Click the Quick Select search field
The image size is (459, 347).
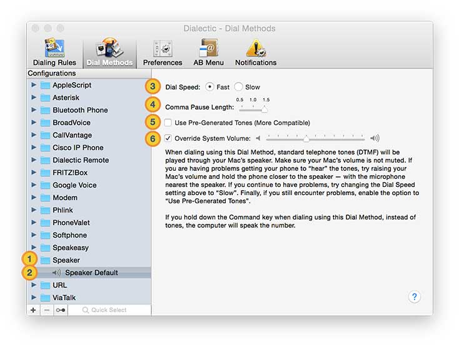109,310
